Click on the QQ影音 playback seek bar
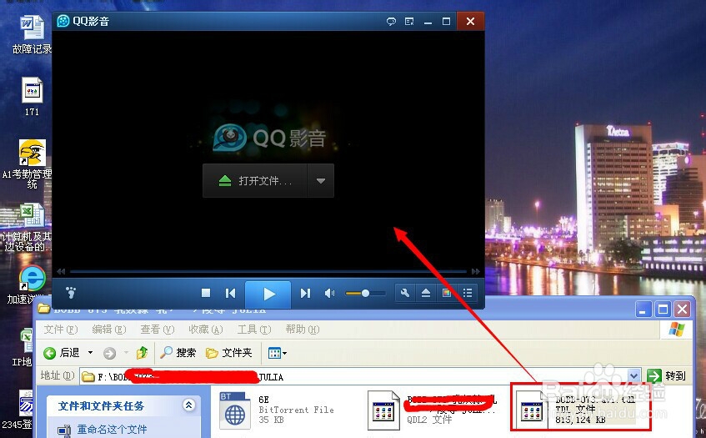This screenshot has width=706, height=438. click(268, 272)
